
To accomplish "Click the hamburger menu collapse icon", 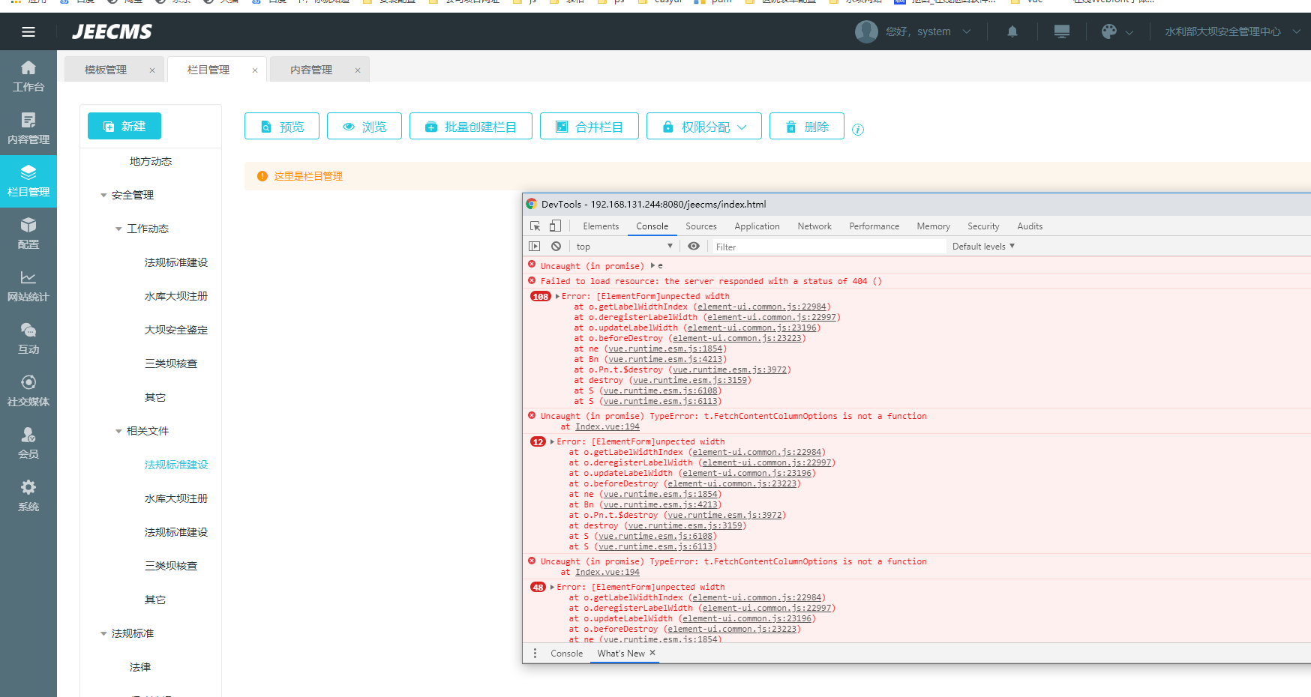I will pyautogui.click(x=28, y=31).
